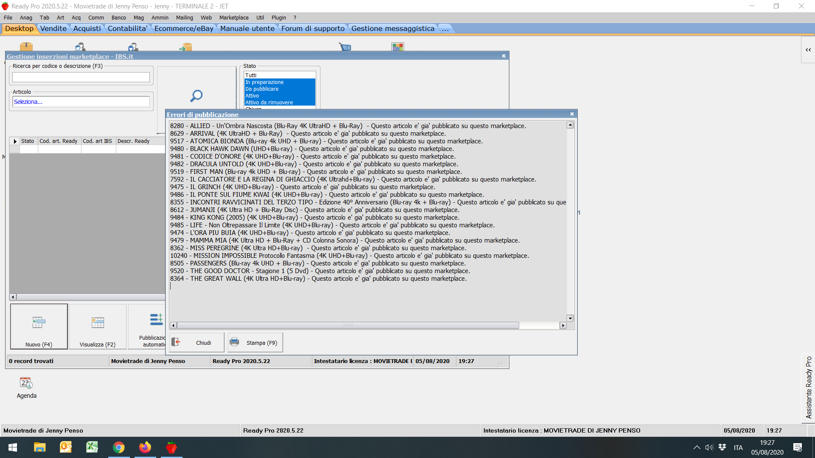
Task: Launch Excel from the taskbar
Action: click(x=92, y=447)
